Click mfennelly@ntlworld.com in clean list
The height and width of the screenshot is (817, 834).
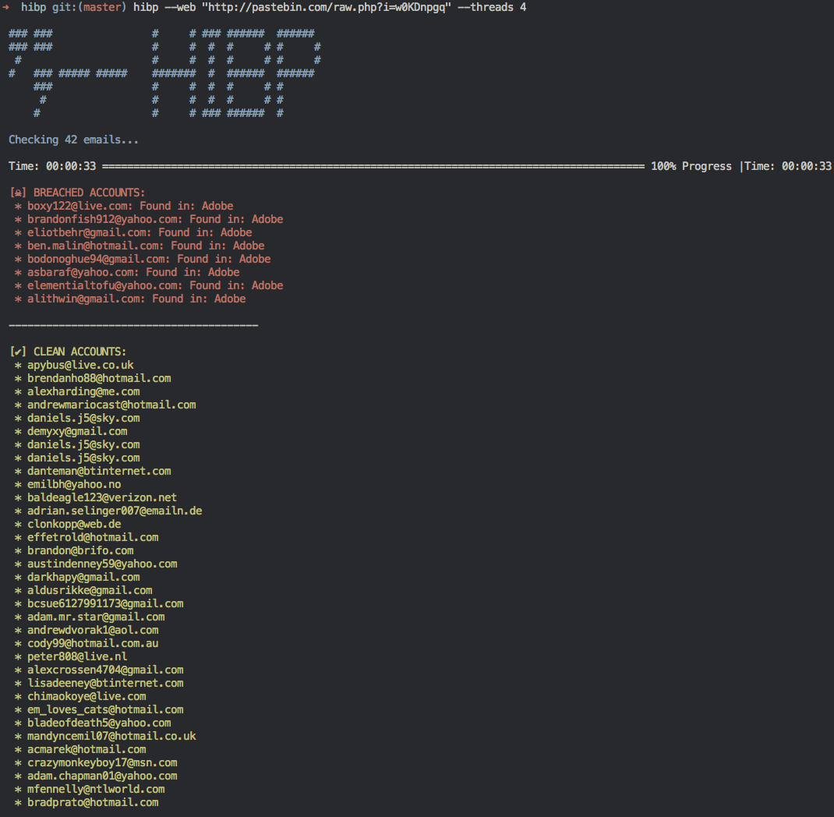96,791
